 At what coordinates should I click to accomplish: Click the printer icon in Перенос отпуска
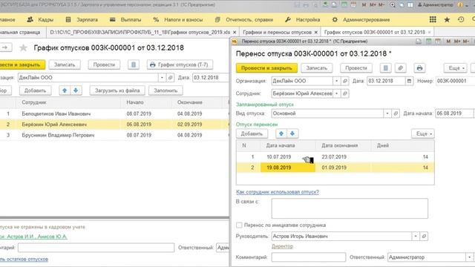[419, 68]
